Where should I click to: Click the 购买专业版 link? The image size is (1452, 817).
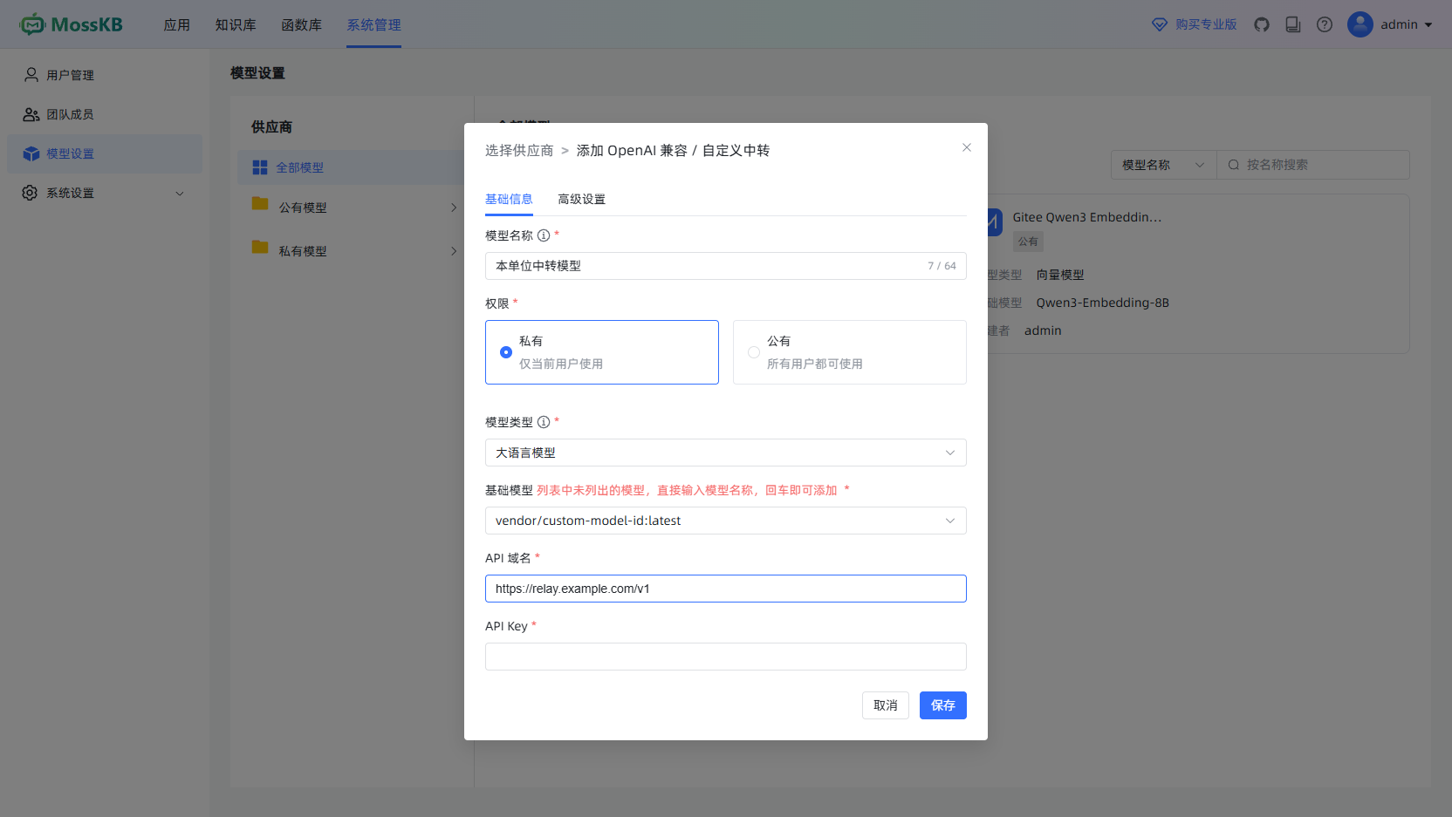point(1206,24)
